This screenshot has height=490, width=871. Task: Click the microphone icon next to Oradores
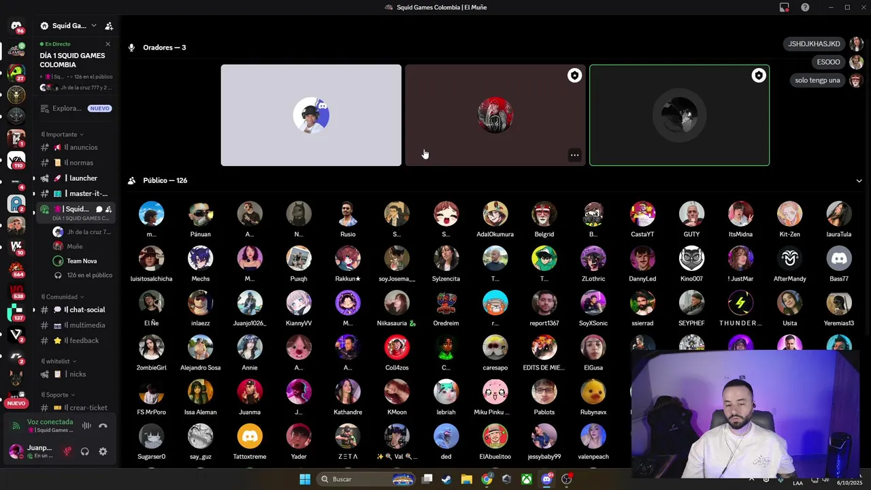point(132,48)
